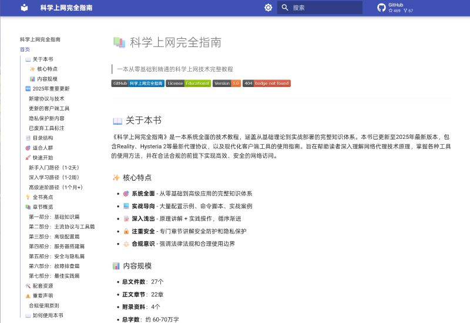The width and height of the screenshot is (470, 323).
Task: Open 第二部分：主流协议与工具篇
Action: click(x=62, y=227)
